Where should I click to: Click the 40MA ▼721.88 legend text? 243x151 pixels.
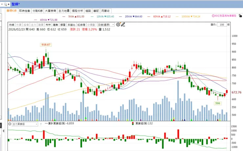coord(49,20)
